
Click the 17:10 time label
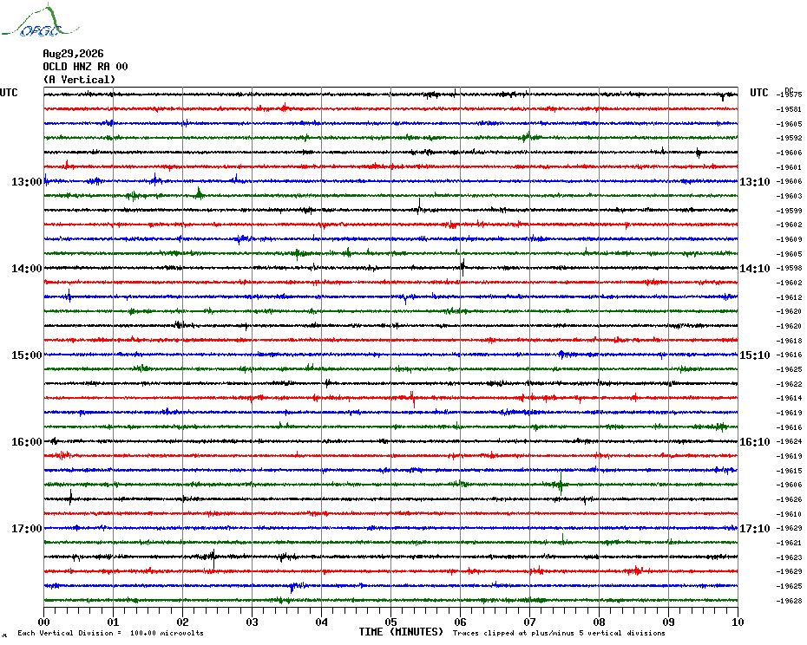click(x=755, y=528)
